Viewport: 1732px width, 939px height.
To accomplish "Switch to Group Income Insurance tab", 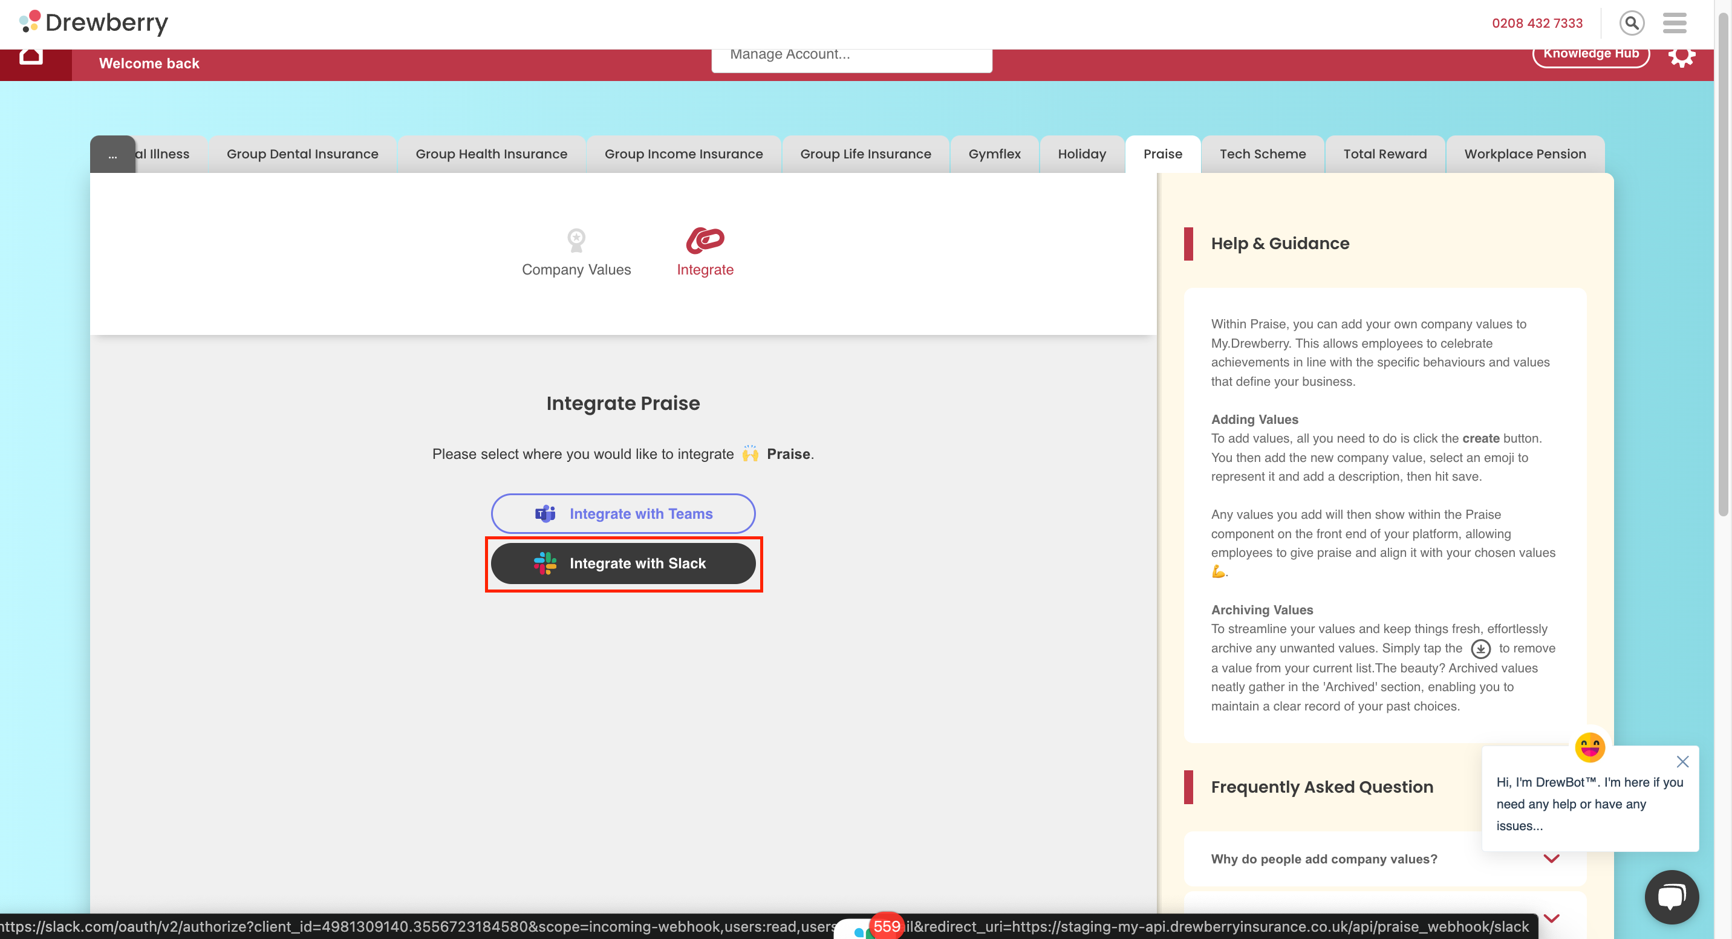I will point(684,154).
